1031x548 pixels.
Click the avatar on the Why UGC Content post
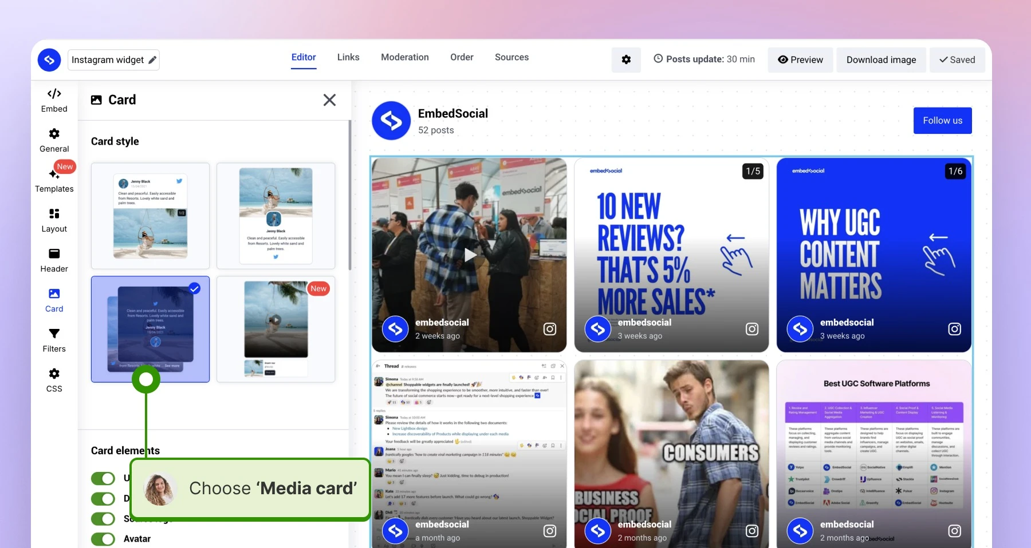coord(800,329)
